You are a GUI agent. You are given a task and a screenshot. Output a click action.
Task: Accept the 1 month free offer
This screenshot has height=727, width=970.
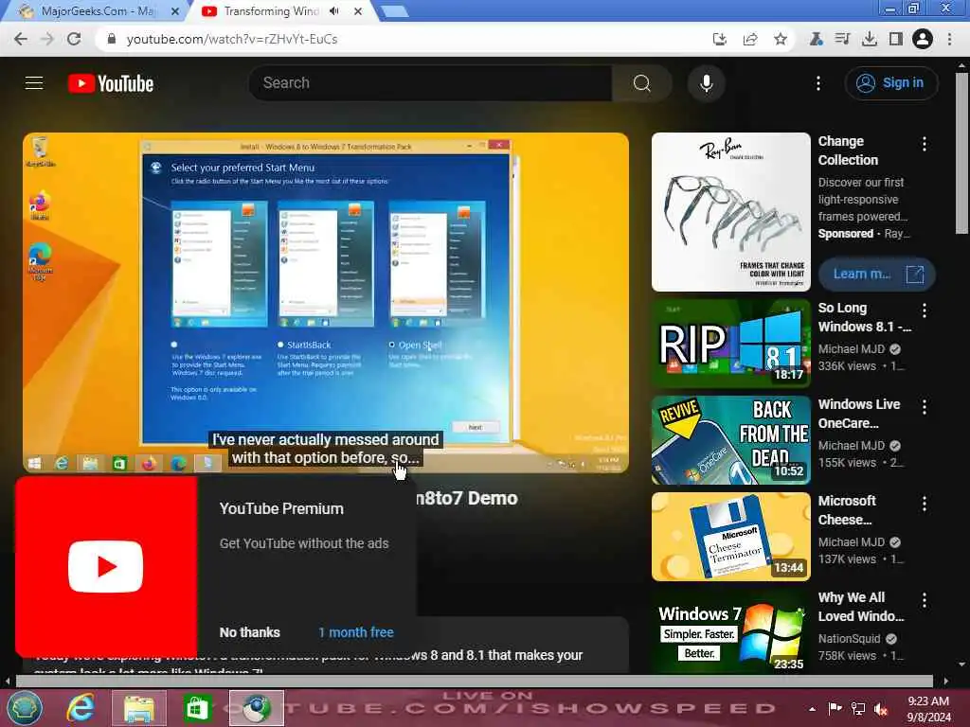point(356,632)
